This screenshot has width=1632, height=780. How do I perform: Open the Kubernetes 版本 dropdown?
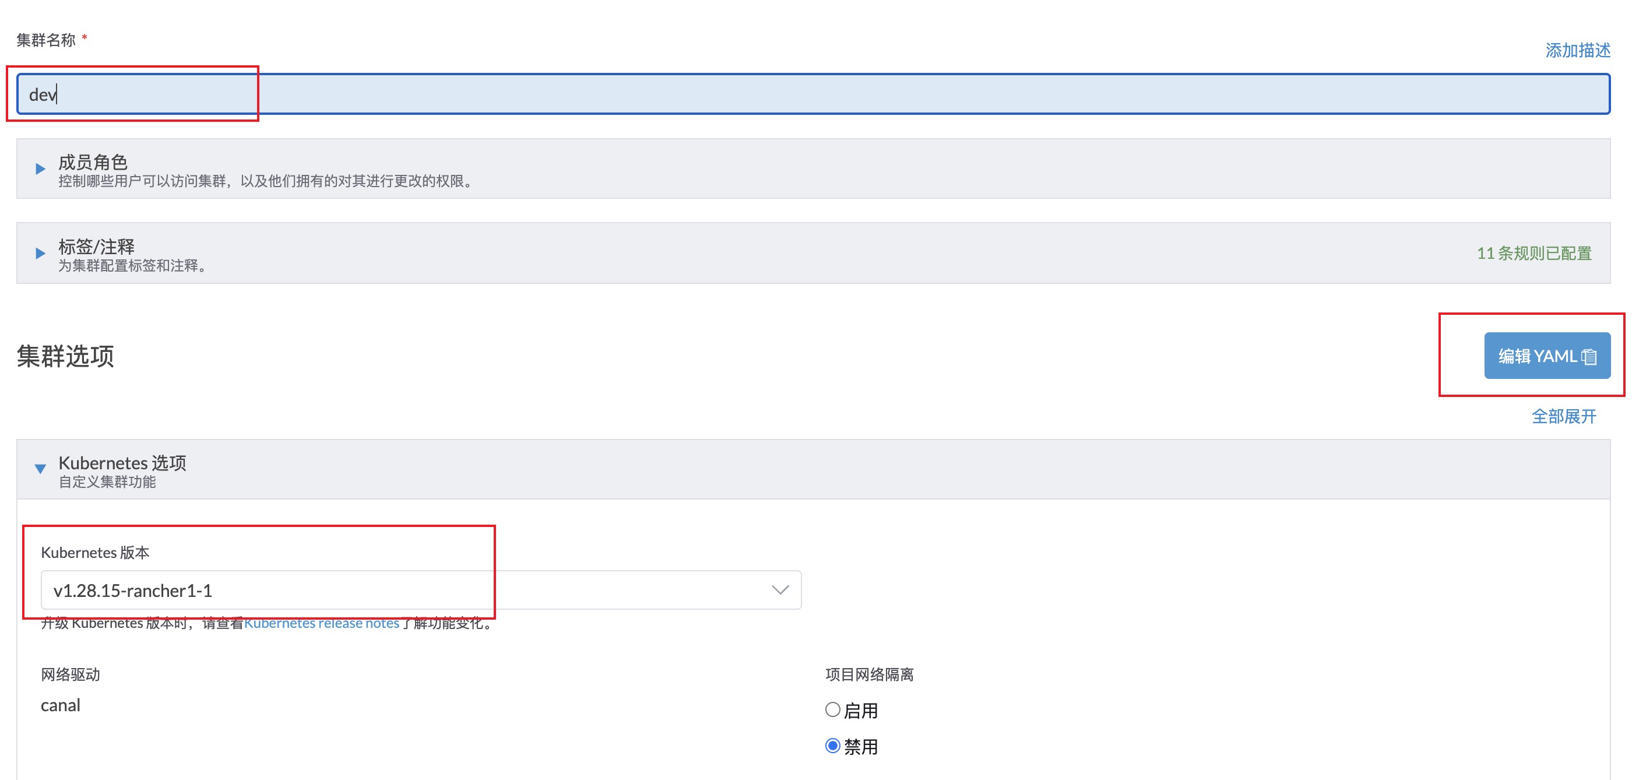pos(421,590)
